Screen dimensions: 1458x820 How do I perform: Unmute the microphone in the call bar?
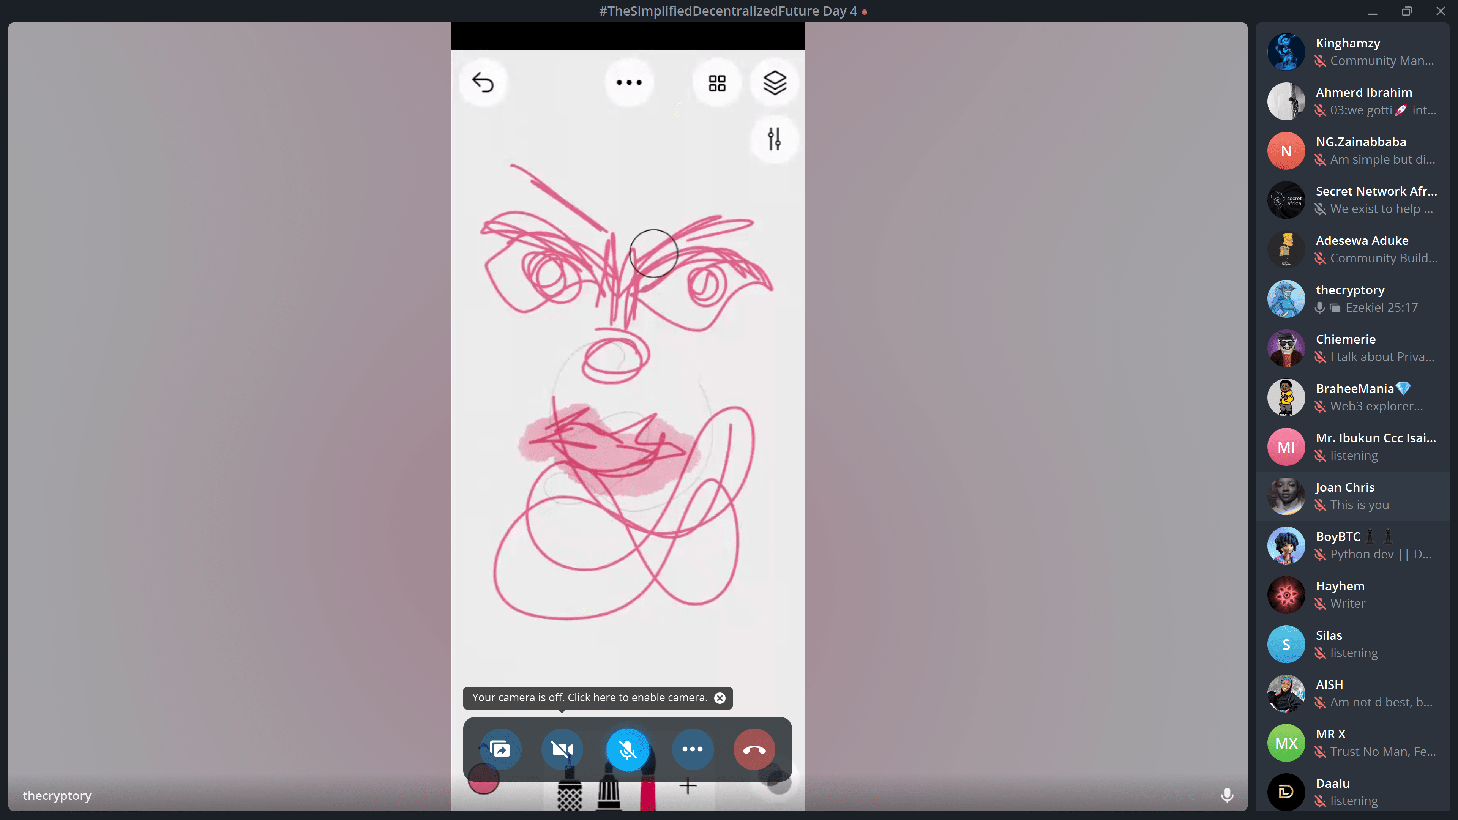click(x=627, y=749)
